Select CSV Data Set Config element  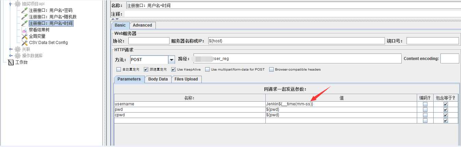click(49, 43)
